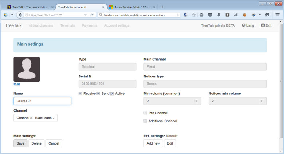This screenshot has height=154, width=284.
Task: Close the TreeTalk terminal.edit tab
Action: [103, 7]
